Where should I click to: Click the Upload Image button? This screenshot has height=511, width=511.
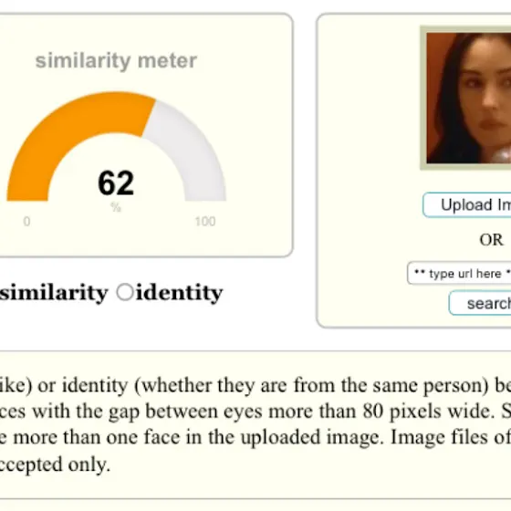[466, 205]
